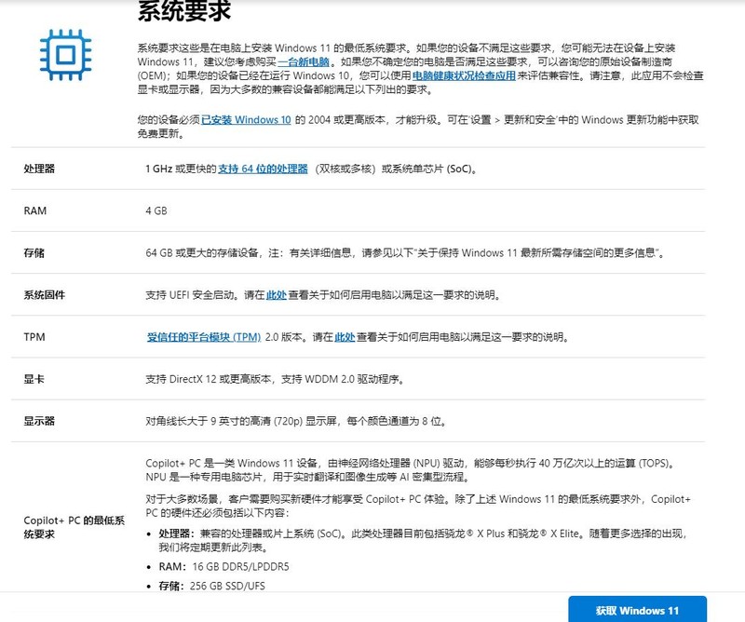Click the '(720p) 显示屏' display requirement text
The height and width of the screenshot is (622, 745).
(305, 421)
